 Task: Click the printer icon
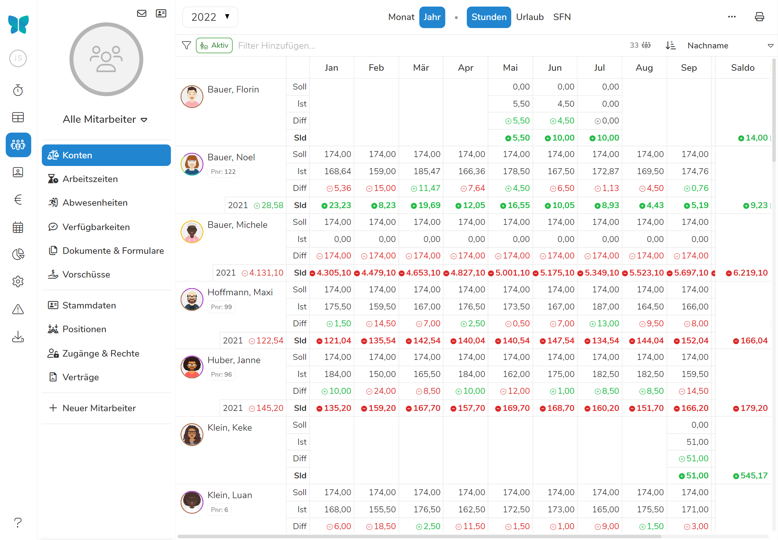click(x=759, y=17)
